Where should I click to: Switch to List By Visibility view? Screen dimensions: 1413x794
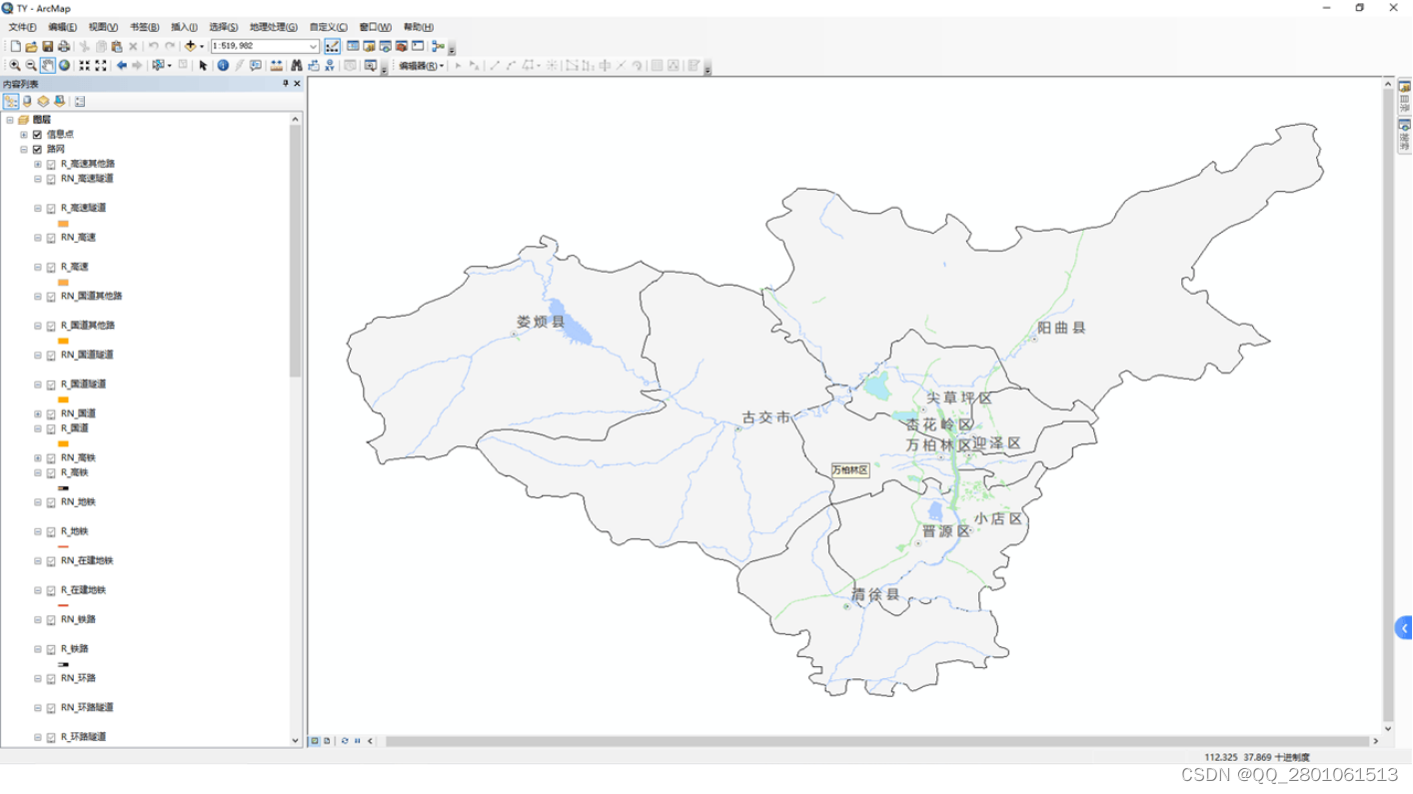click(x=43, y=101)
